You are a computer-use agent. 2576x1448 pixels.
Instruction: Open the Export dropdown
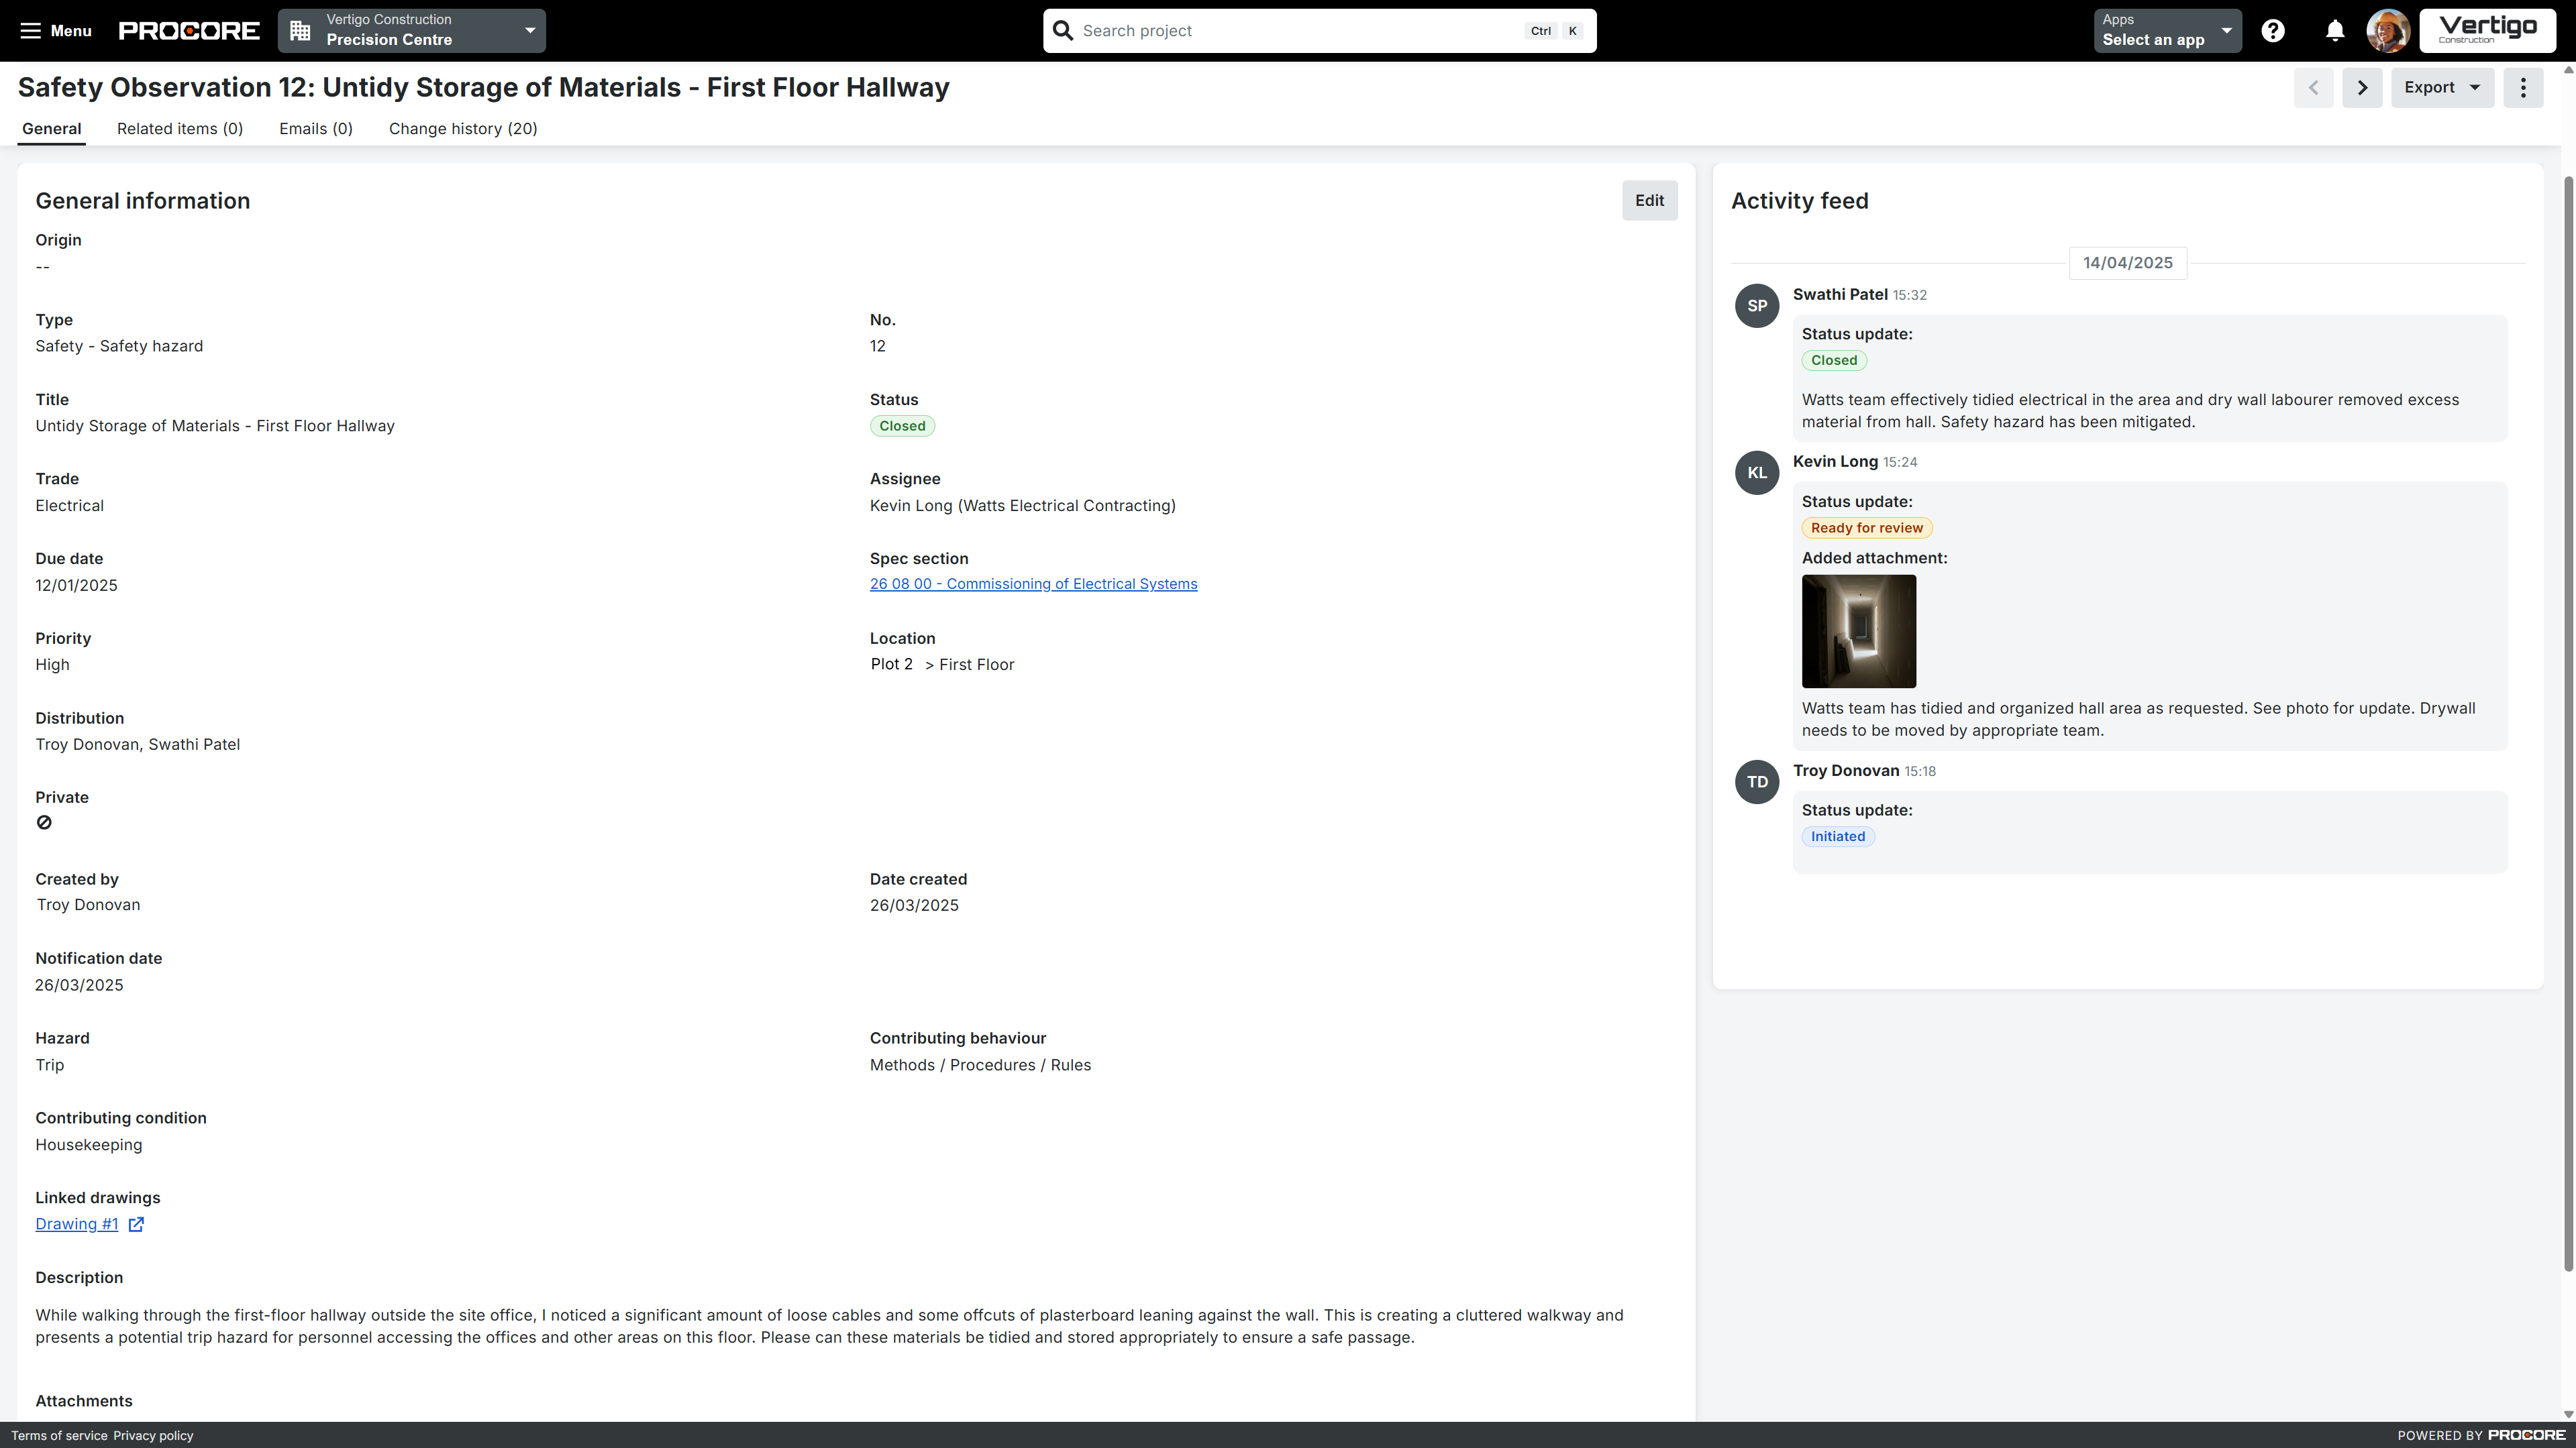click(2442, 88)
